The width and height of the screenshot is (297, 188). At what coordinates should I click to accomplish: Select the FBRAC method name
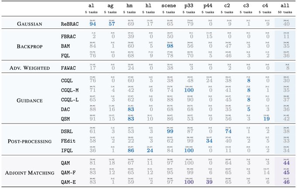point(68,38)
